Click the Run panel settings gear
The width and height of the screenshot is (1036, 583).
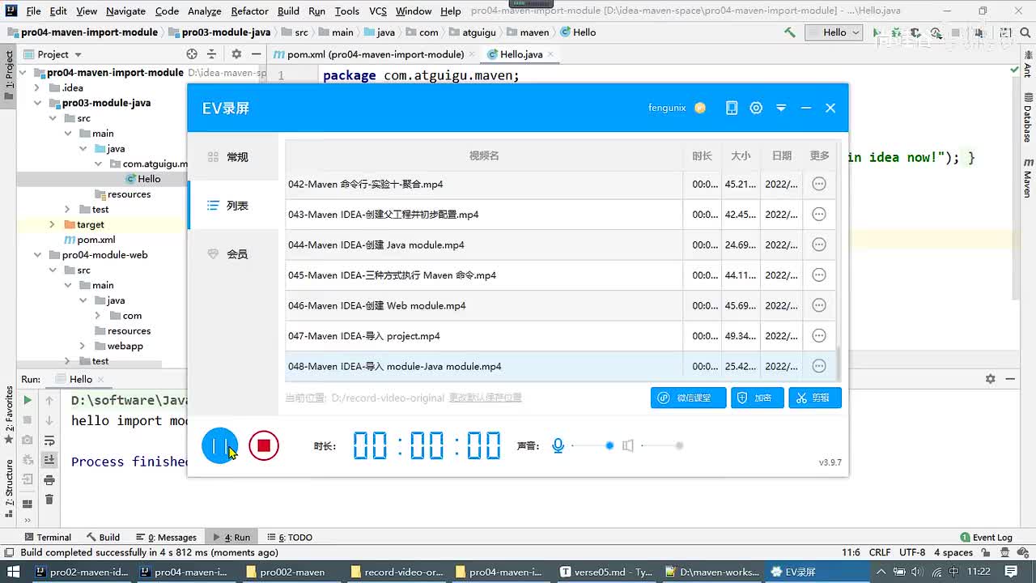click(990, 379)
